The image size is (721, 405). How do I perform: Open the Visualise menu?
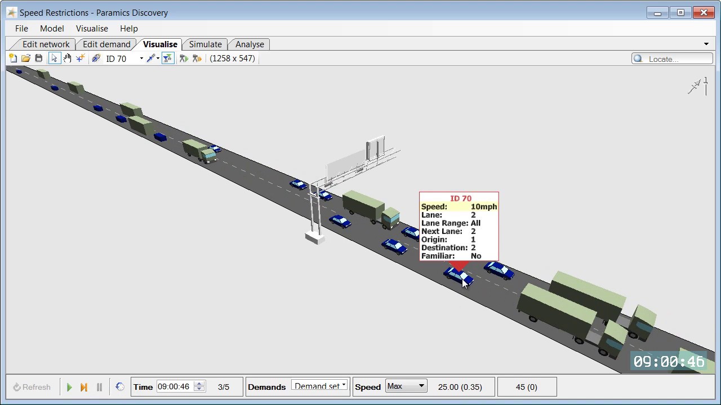[x=92, y=28]
